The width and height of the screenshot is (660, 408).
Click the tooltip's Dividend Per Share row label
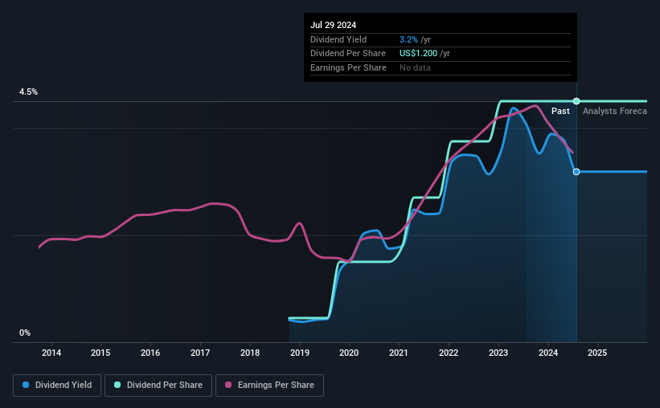pyautogui.click(x=347, y=54)
